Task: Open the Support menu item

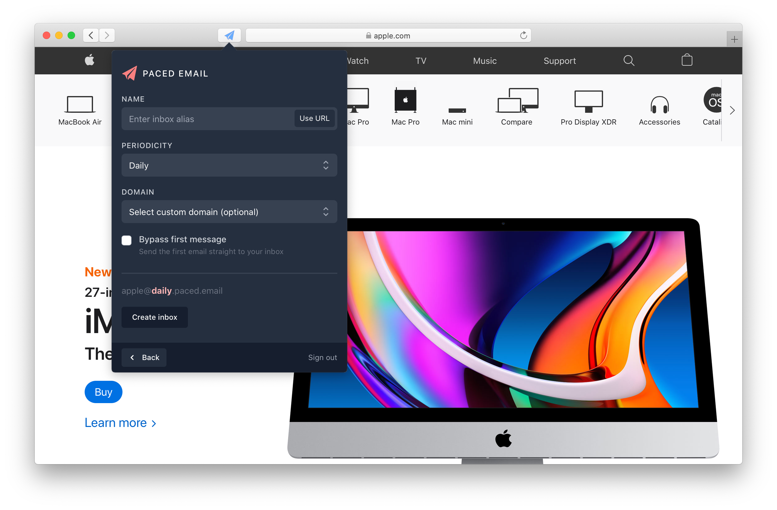Action: 559,61
